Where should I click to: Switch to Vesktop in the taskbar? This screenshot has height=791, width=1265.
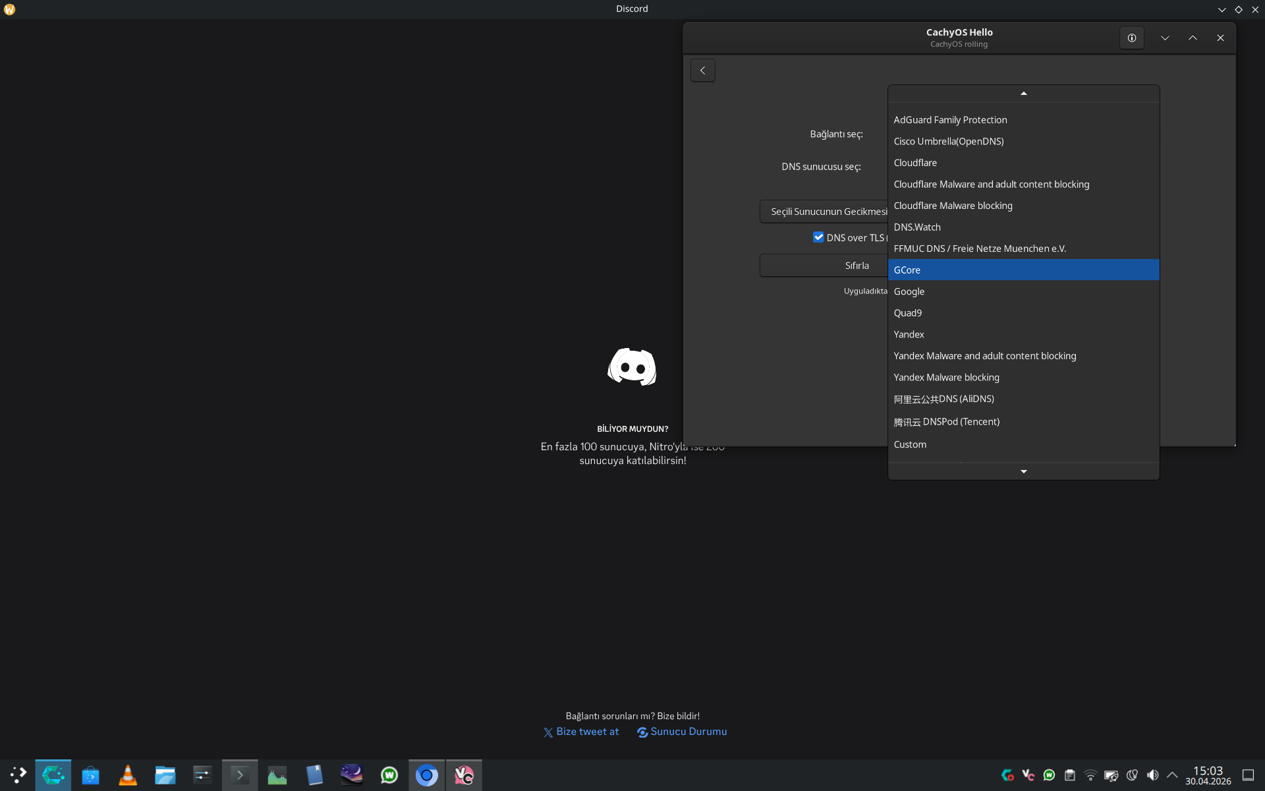[464, 775]
